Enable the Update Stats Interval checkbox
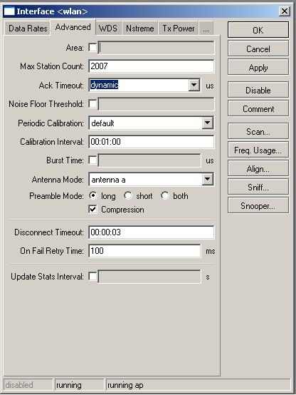This screenshot has height=395, width=296. [92, 277]
